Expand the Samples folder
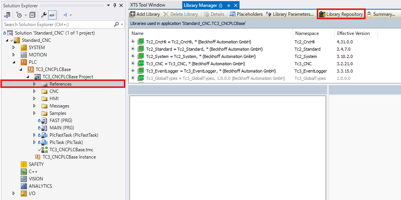The image size is (401, 200). [x=35, y=113]
